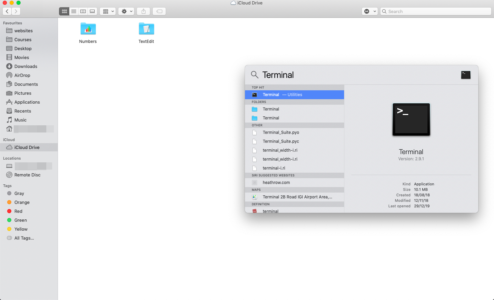
Task: Click the Share toolbar button
Action: [x=144, y=11]
